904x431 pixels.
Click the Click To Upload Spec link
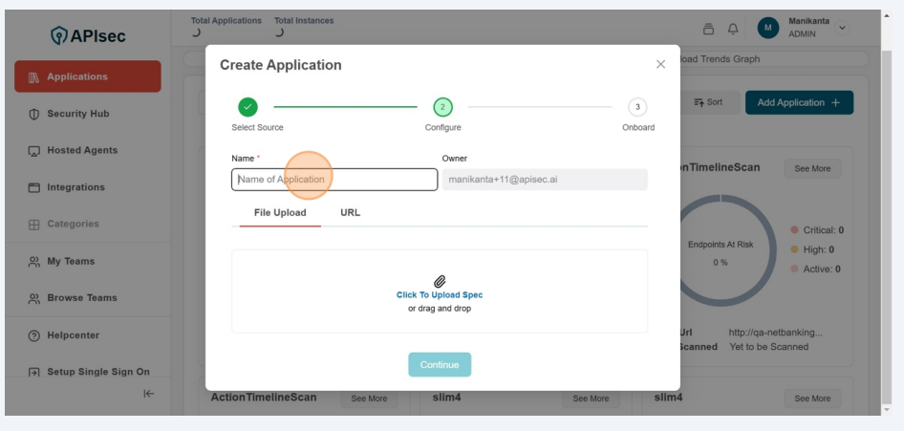pyautogui.click(x=440, y=295)
